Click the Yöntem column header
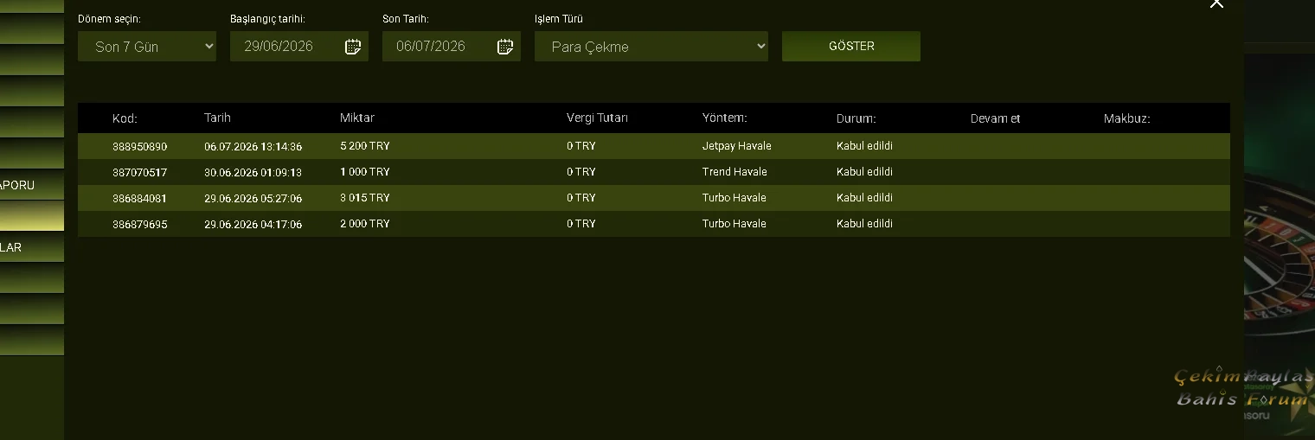The height and width of the screenshot is (440, 1315). pos(724,118)
